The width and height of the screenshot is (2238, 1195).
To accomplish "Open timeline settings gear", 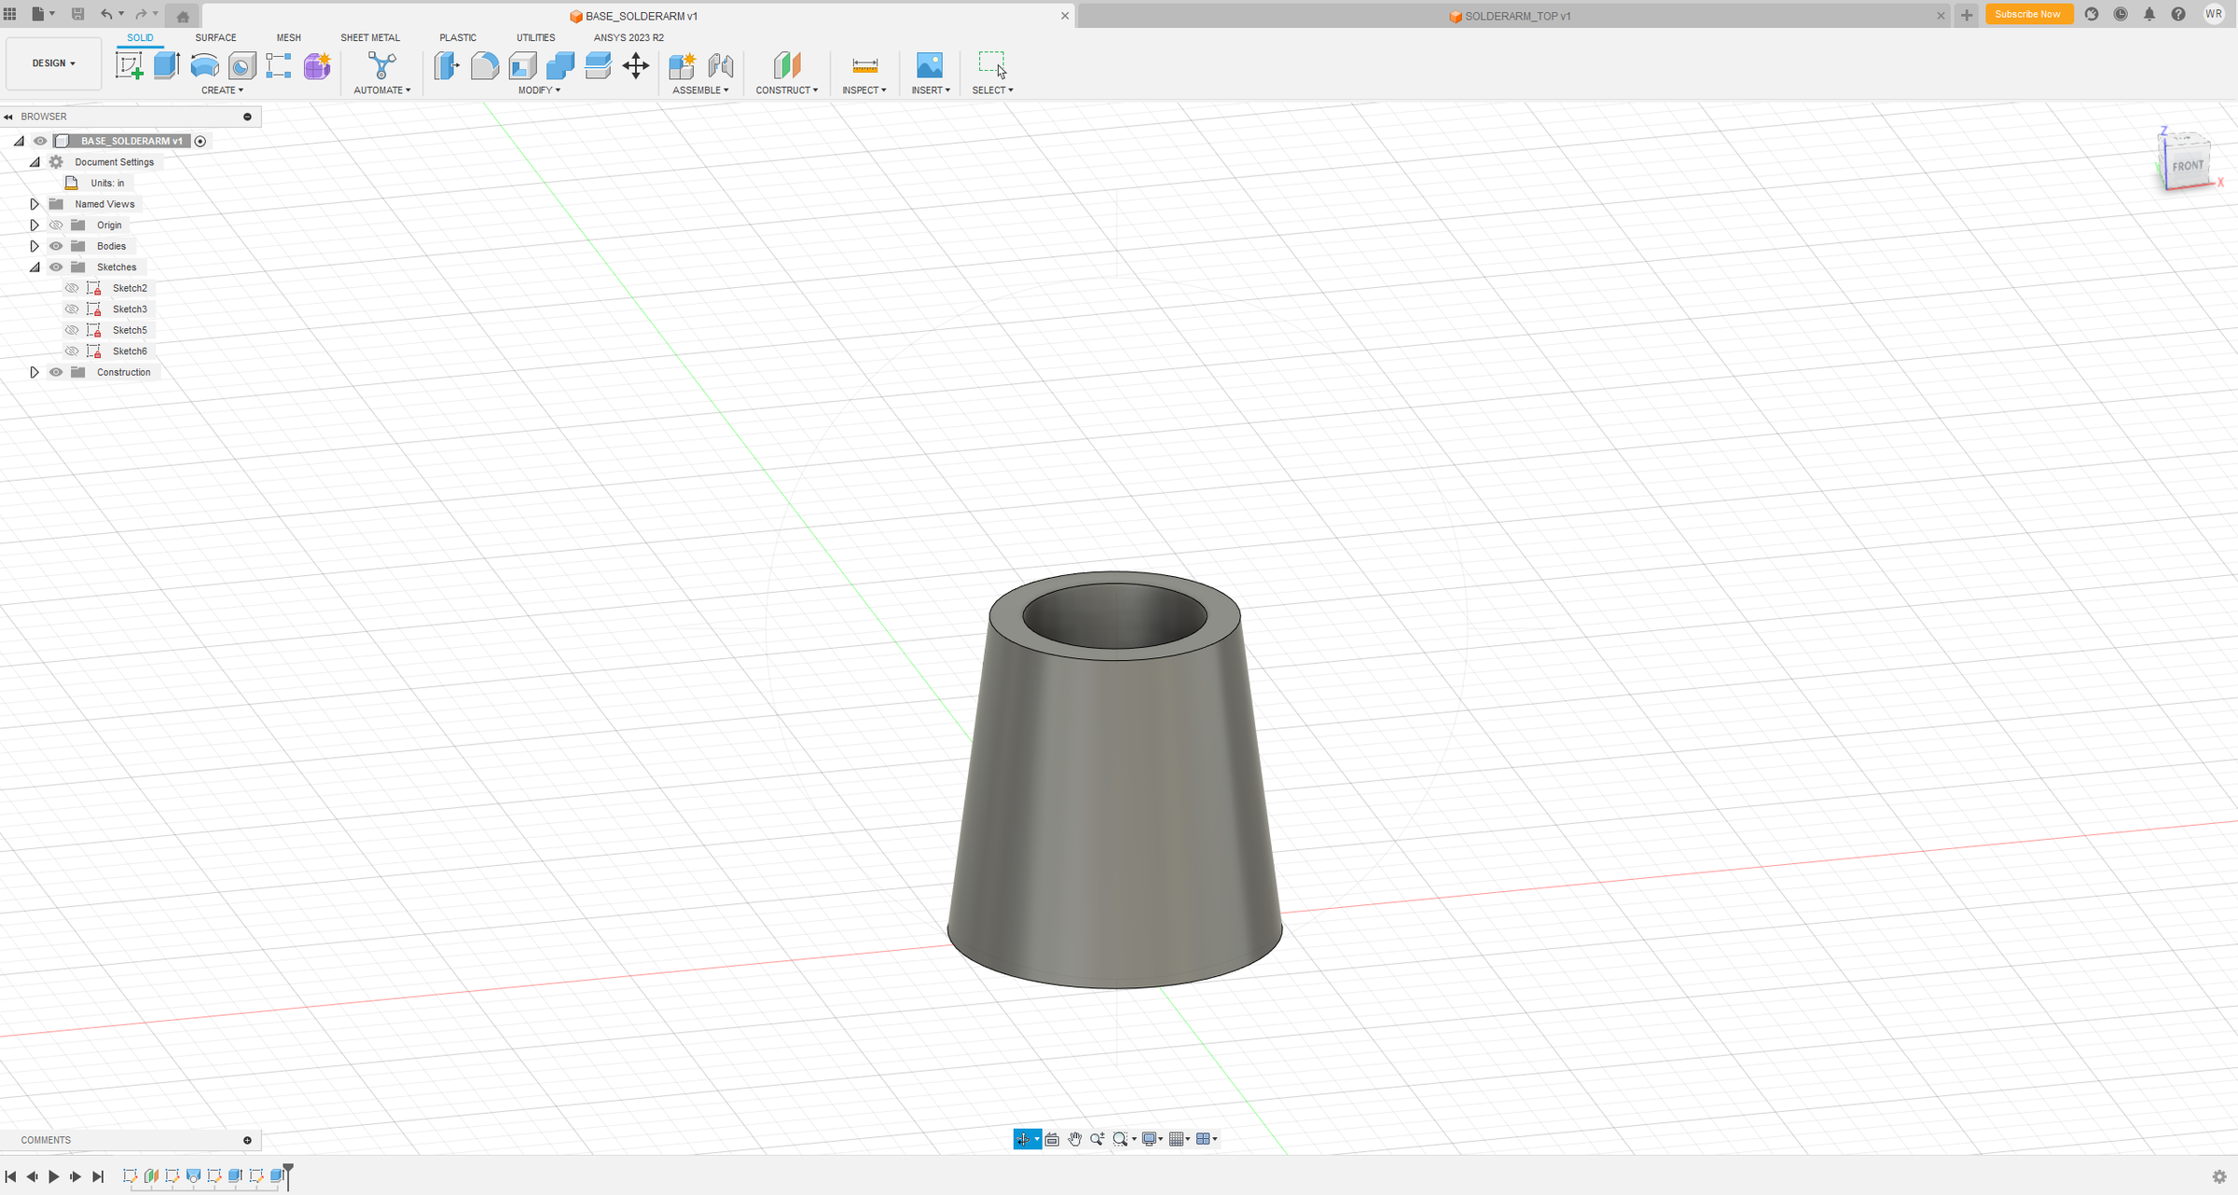I will [x=2219, y=1177].
